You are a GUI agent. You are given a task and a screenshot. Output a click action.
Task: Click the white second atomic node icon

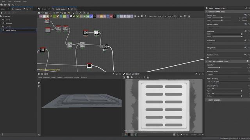tap(44, 16)
